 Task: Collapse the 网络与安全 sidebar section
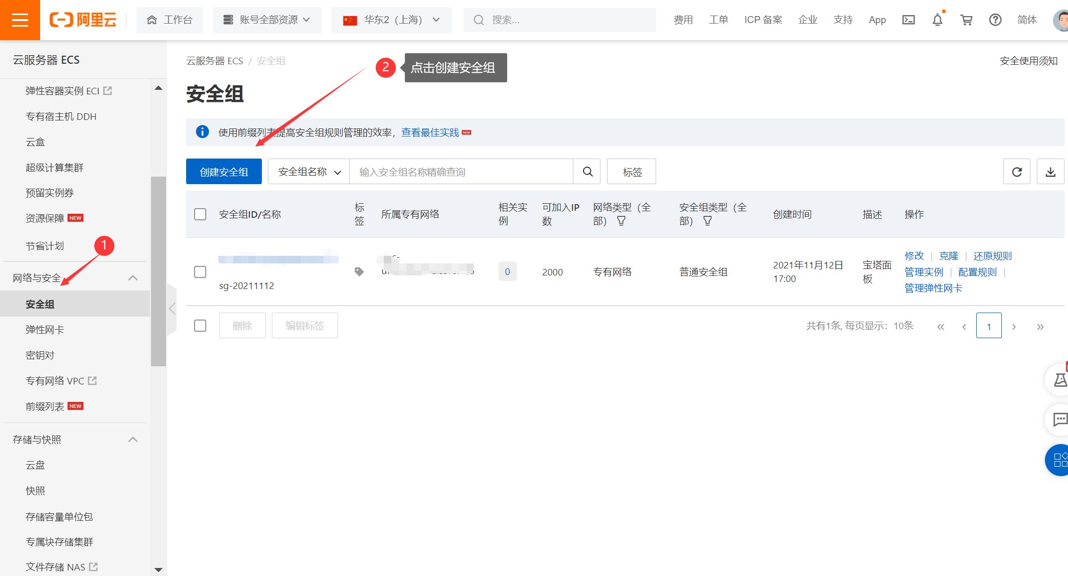click(x=132, y=277)
